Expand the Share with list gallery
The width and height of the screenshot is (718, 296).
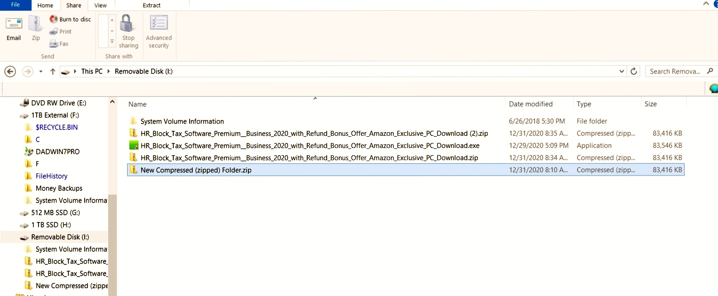[x=112, y=42]
